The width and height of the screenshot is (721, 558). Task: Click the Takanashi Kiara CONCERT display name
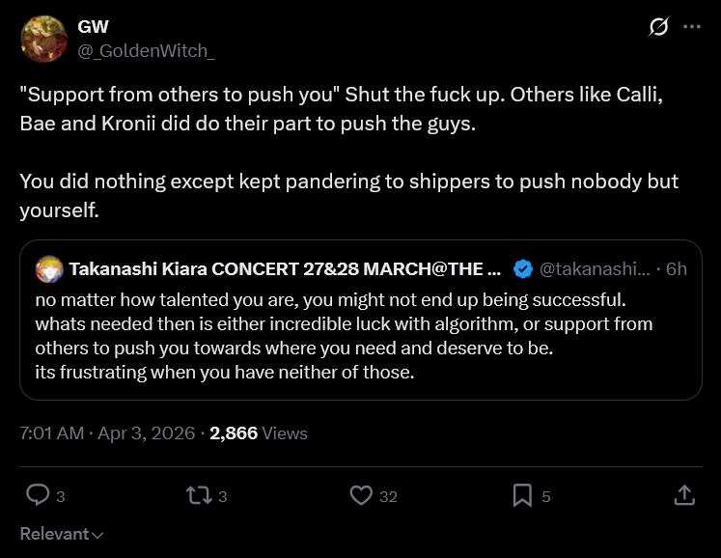point(285,268)
